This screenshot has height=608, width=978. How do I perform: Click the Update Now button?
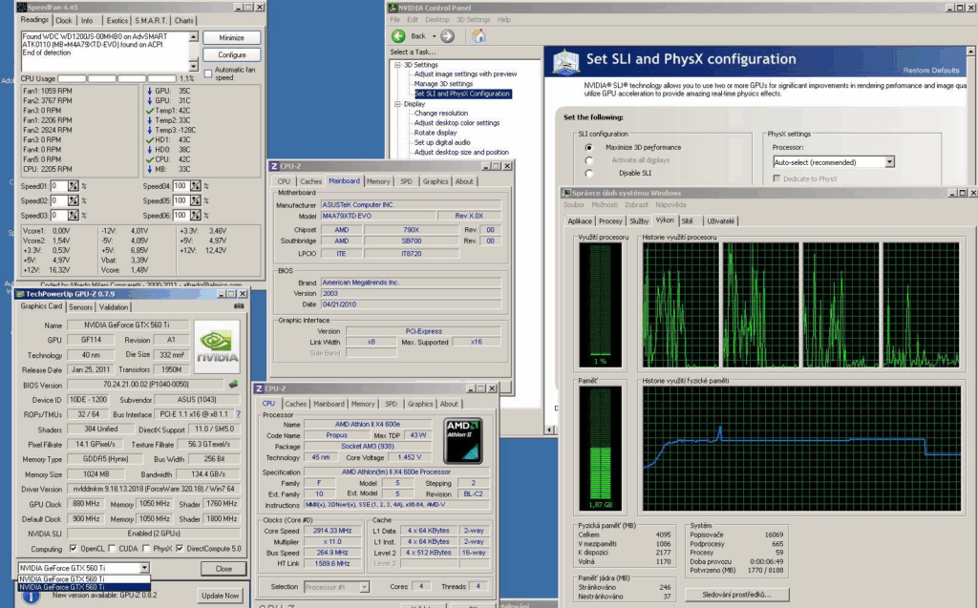(221, 596)
